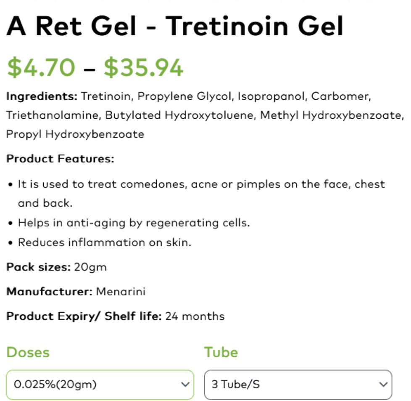Screen dimensions: 411x401
Task: Click the comedones and acne bullet point
Action: (201, 184)
